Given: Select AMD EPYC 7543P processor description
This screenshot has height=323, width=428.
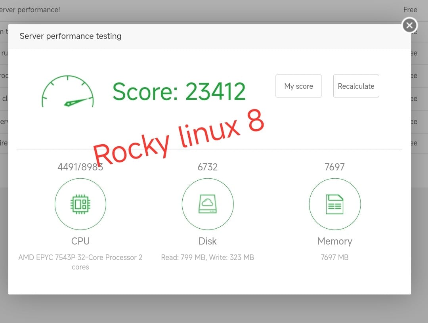Looking at the screenshot, I should (x=80, y=262).
